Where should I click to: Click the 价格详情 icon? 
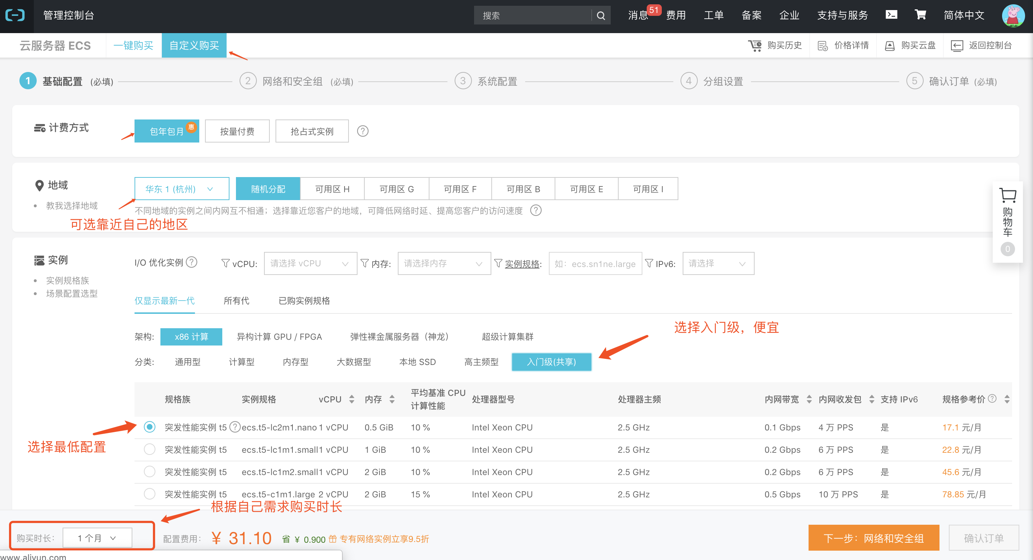pos(823,46)
